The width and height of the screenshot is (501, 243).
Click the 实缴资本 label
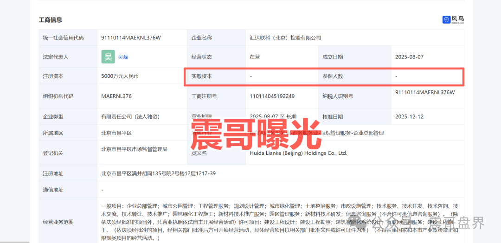(x=201, y=76)
